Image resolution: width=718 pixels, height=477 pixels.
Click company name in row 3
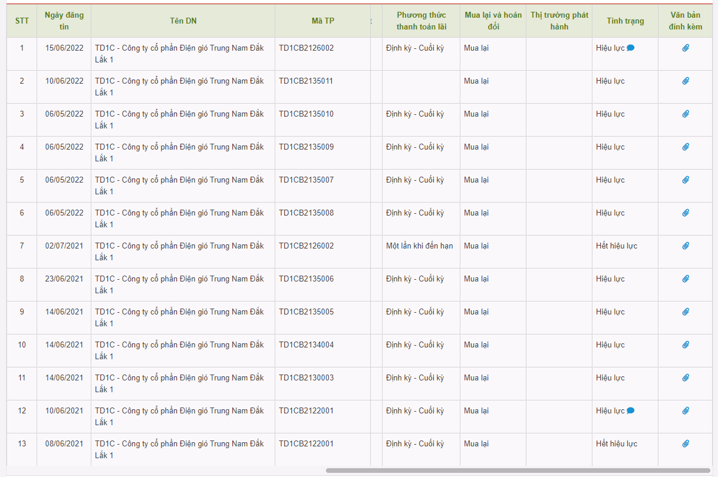pyautogui.click(x=179, y=120)
